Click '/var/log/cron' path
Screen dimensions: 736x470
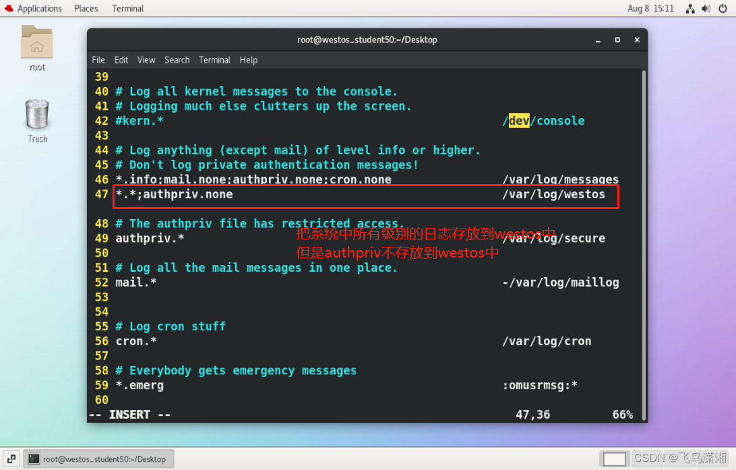(547, 341)
